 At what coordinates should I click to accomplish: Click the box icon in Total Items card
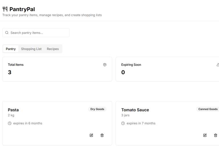[x=105, y=65]
